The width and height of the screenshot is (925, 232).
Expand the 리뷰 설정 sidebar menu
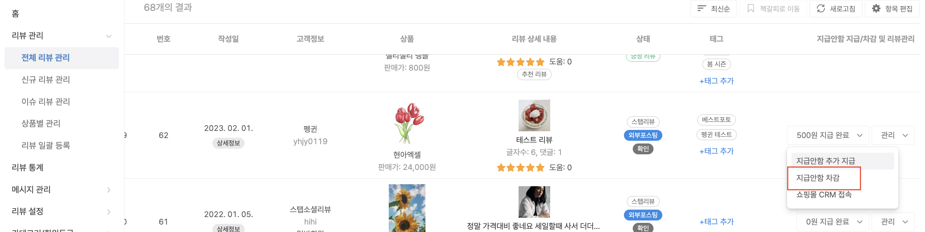108,212
